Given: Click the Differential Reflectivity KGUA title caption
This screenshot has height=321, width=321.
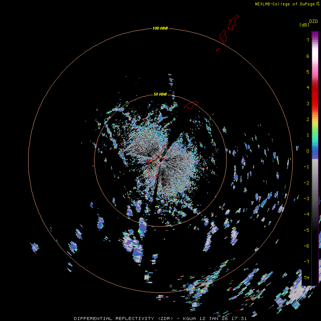Looking at the screenshot, I should pyautogui.click(x=160, y=319).
